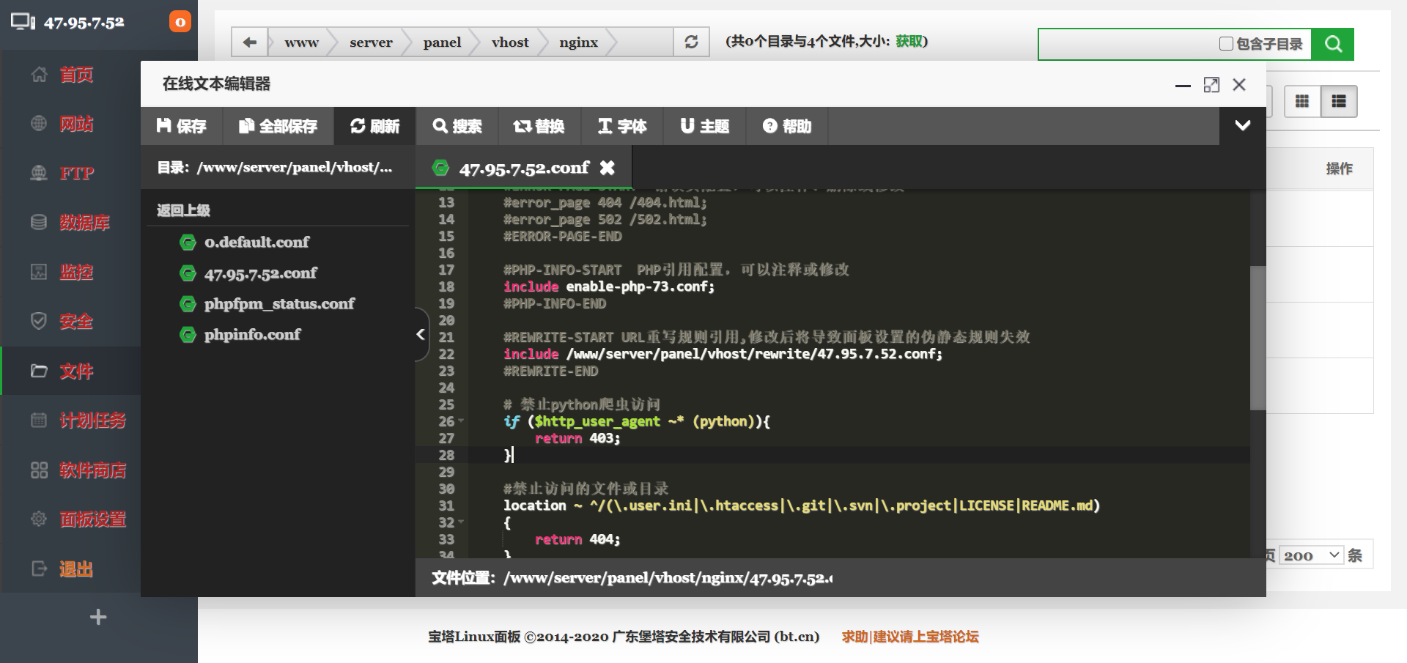Screen dimensions: 1407x663
Task: Click 求助|建议请上宝塔论坛 footer link
Action: point(910,637)
